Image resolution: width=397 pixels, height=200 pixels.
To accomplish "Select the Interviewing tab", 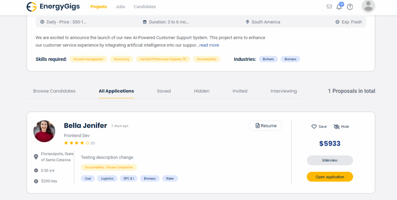I will click(x=283, y=91).
